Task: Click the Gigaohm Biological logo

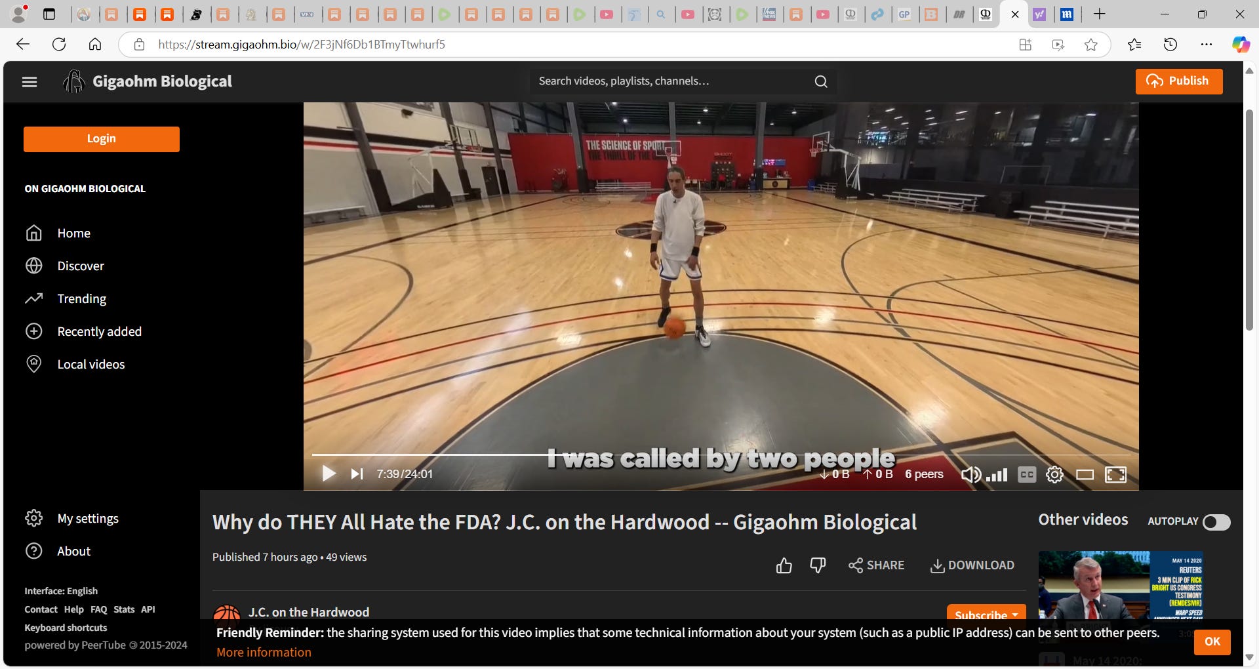Action: (x=148, y=81)
